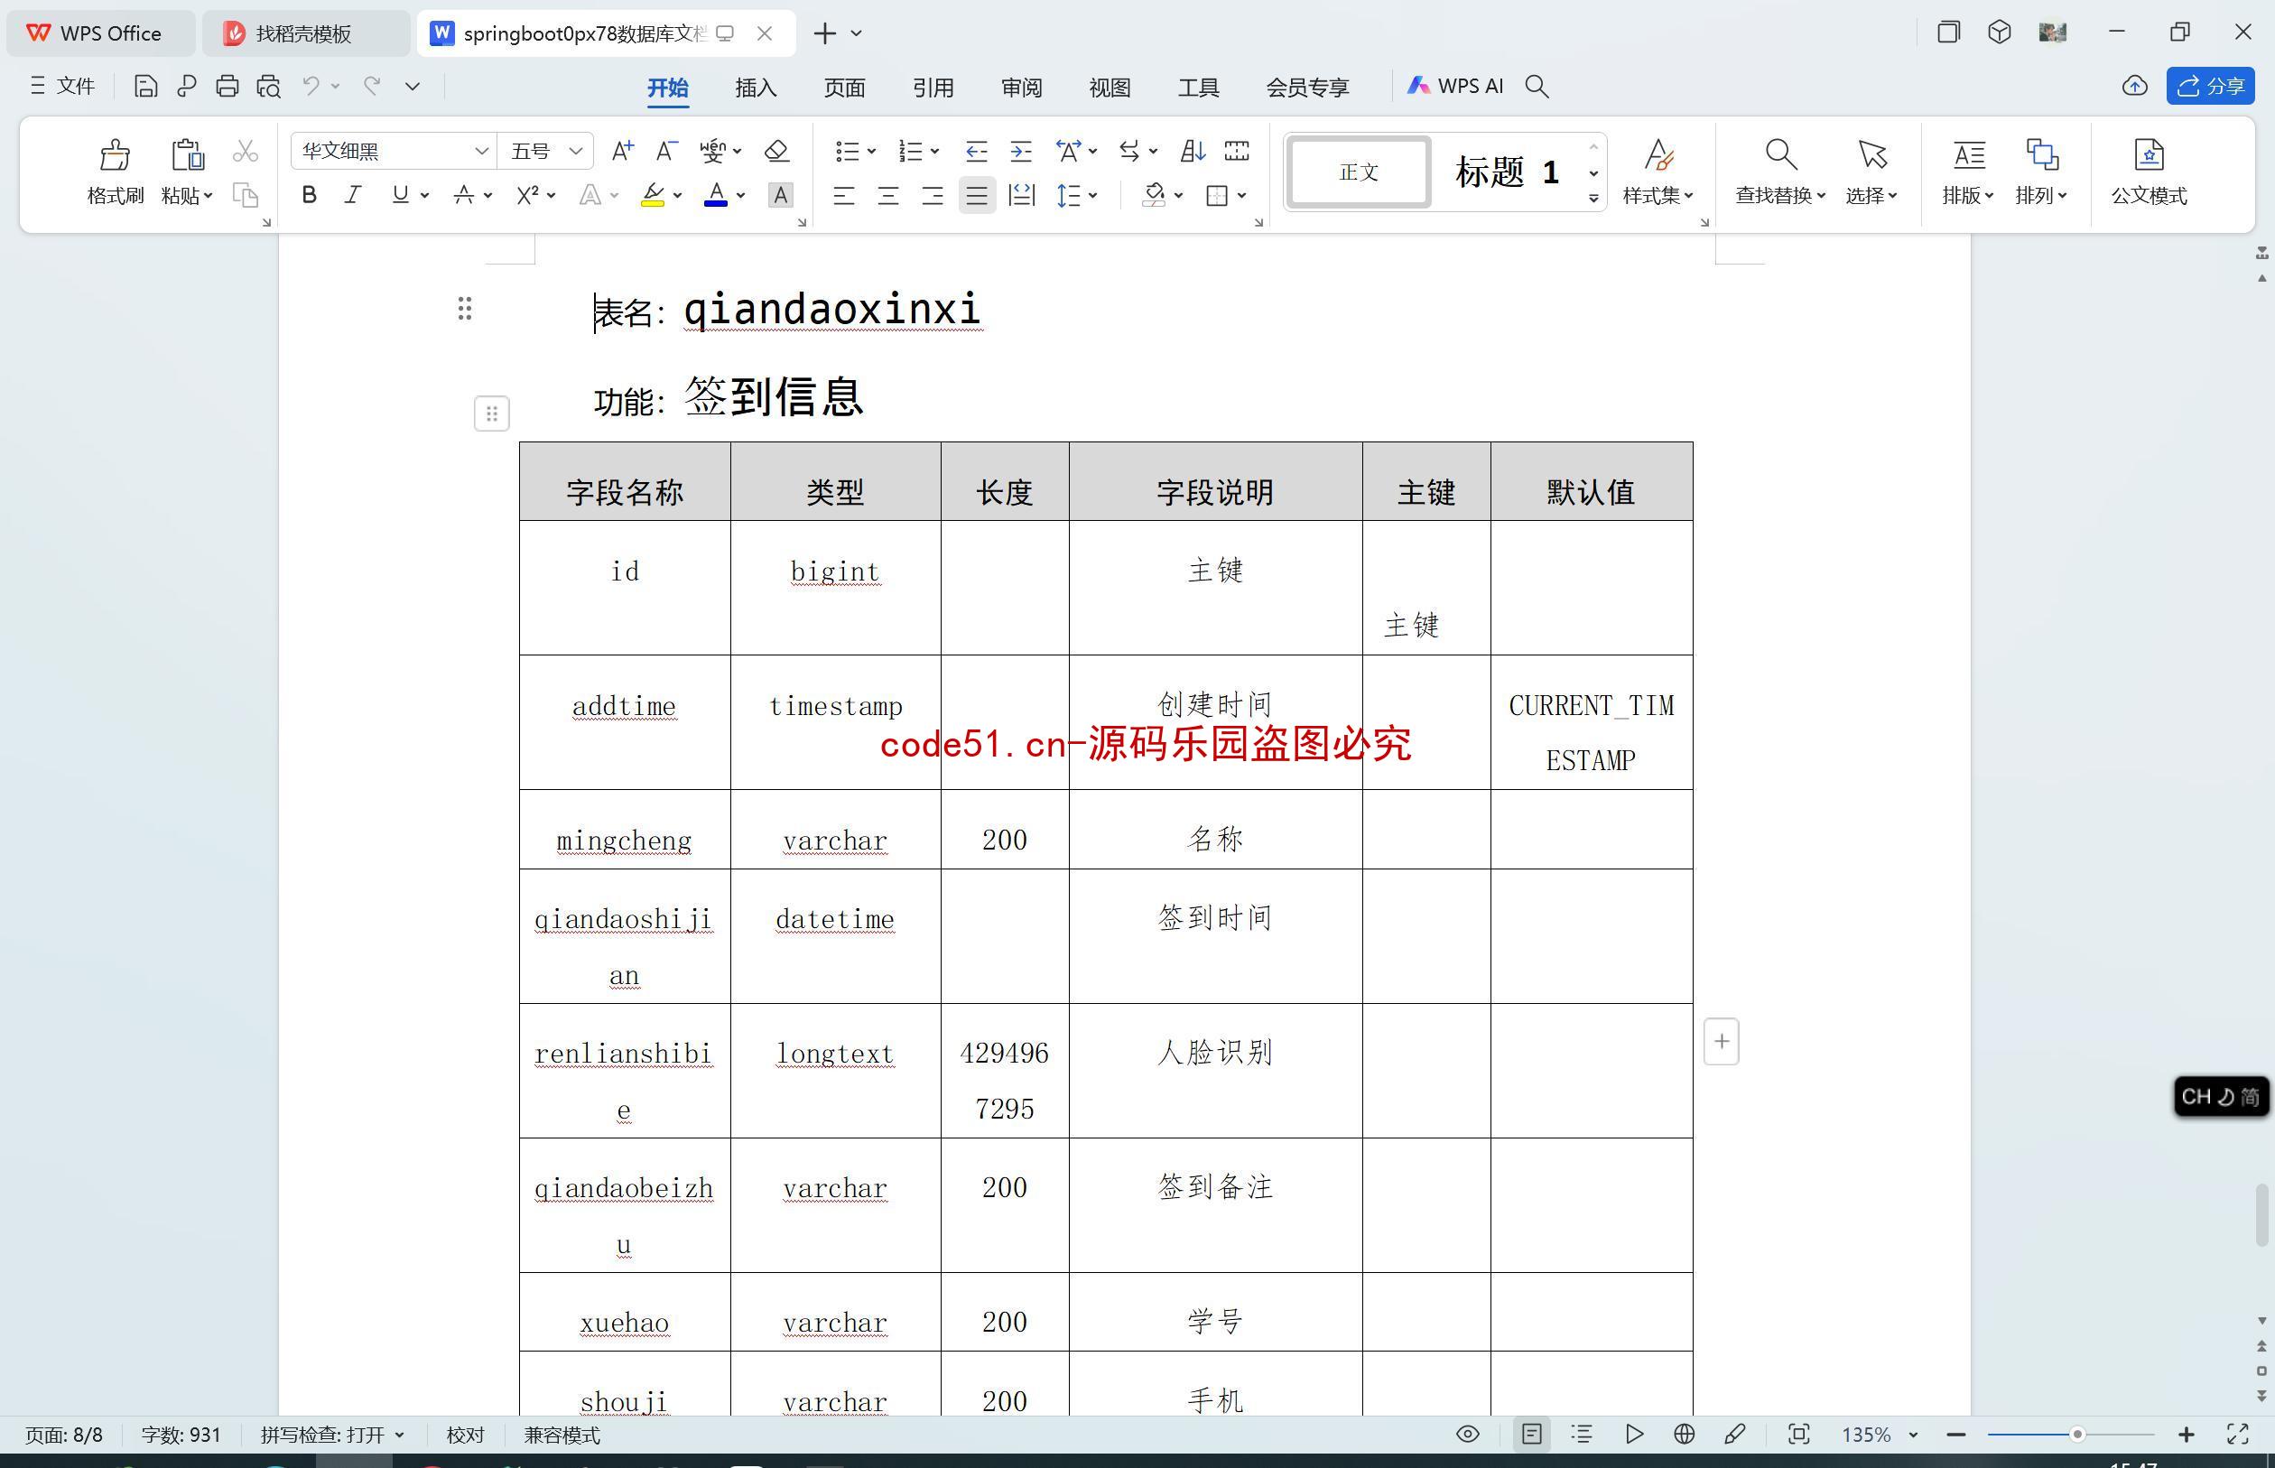Open Find and Replace (查找替换)

coord(1779,172)
